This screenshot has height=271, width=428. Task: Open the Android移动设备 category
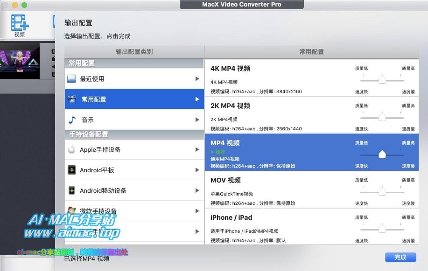(x=134, y=190)
